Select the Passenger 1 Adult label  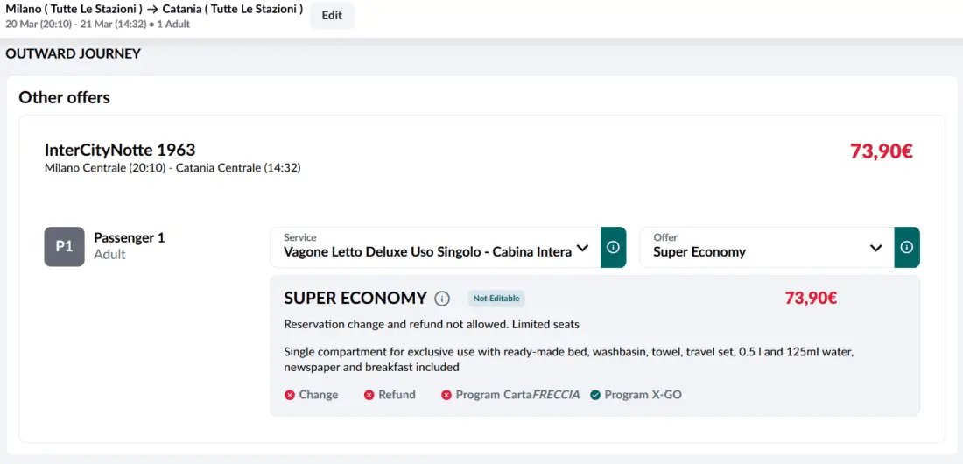[129, 246]
